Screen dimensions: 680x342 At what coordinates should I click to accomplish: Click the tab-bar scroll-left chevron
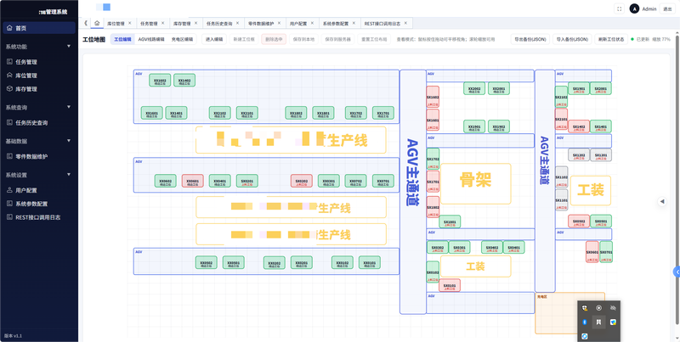pyautogui.click(x=86, y=23)
